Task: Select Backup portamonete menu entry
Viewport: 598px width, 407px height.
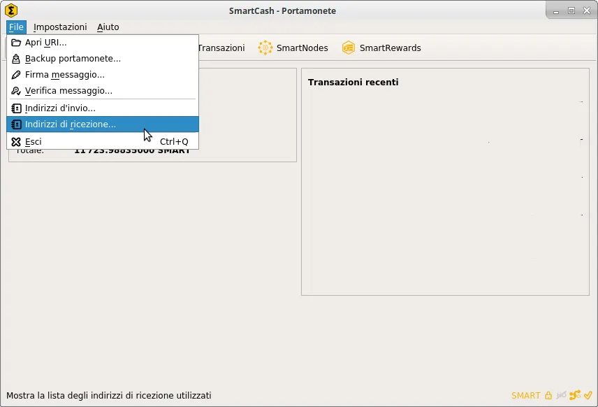Action: click(x=103, y=59)
